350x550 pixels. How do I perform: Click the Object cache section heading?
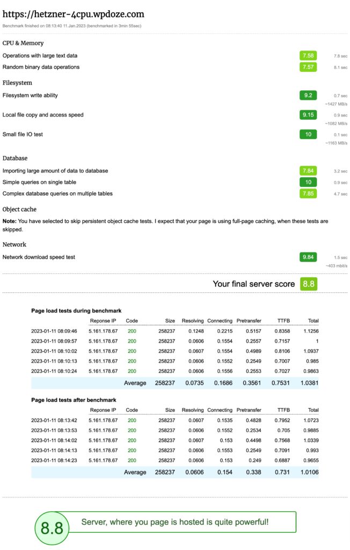[x=19, y=209]
